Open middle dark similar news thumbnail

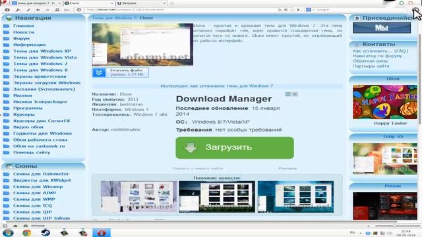tap(217, 197)
